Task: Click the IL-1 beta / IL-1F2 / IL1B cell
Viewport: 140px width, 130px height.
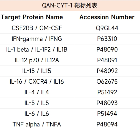Action: (x=37, y=50)
